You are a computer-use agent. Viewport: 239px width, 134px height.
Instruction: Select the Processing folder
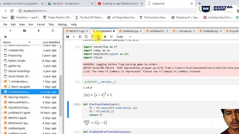coord(30,55)
